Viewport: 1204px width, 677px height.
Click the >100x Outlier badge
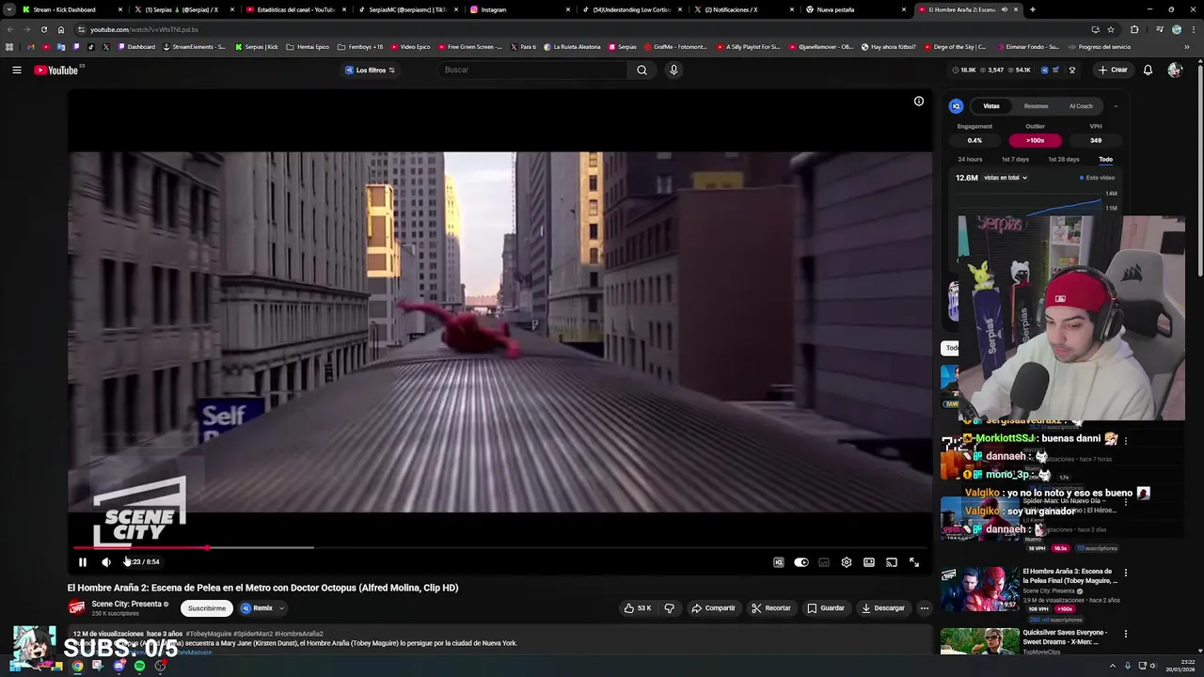(1035, 140)
